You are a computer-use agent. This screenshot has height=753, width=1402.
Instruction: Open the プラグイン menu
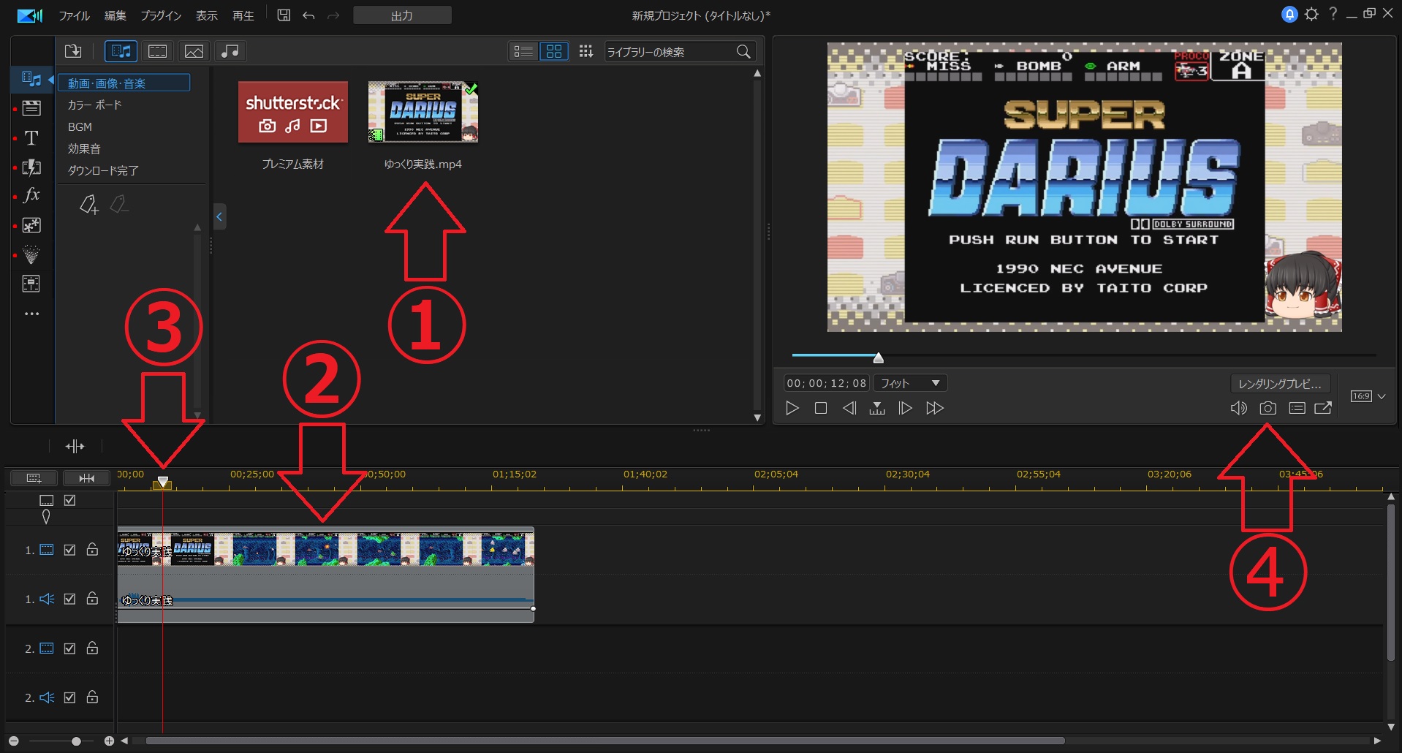(x=161, y=15)
